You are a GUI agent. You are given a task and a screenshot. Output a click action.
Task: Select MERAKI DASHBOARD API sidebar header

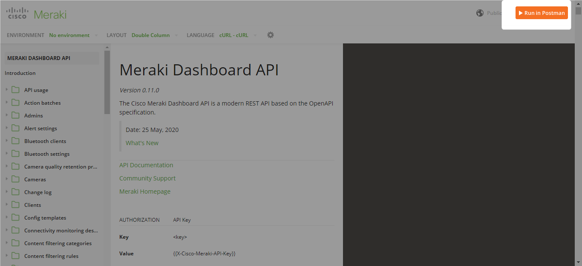pyautogui.click(x=52, y=58)
